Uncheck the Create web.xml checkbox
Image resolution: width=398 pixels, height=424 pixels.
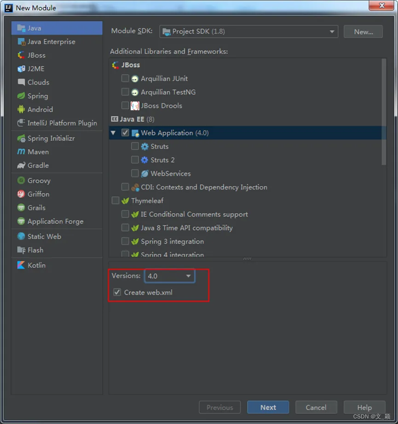(117, 292)
